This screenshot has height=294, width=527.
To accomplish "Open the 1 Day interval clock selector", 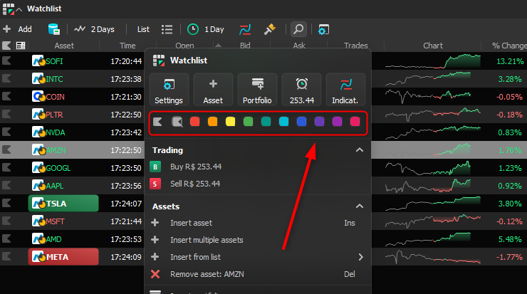I will [x=205, y=29].
